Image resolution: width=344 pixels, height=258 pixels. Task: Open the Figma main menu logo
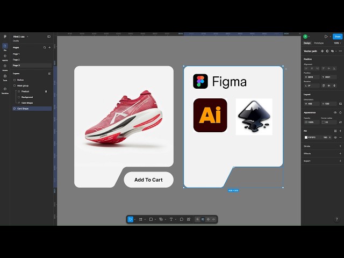tap(5, 37)
